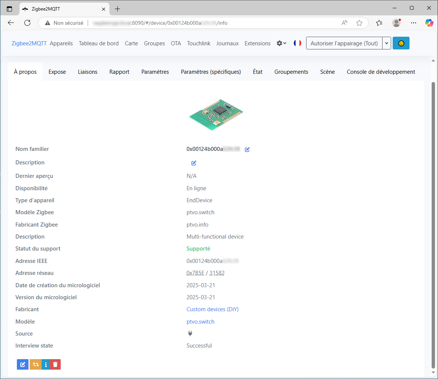Screen dimensions: 438x379
Task: Click the Zigbee2MQTT home link
Action: [x=29, y=43]
